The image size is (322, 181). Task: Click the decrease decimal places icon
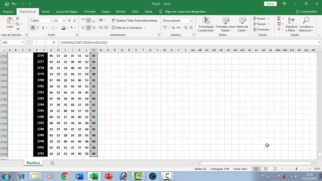point(191,28)
